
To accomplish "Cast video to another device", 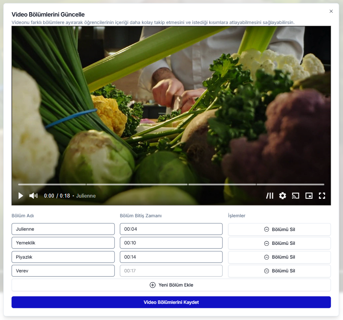I will tap(295, 196).
